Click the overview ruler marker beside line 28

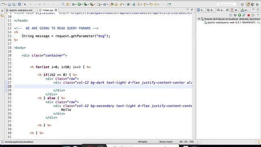point(193,86)
